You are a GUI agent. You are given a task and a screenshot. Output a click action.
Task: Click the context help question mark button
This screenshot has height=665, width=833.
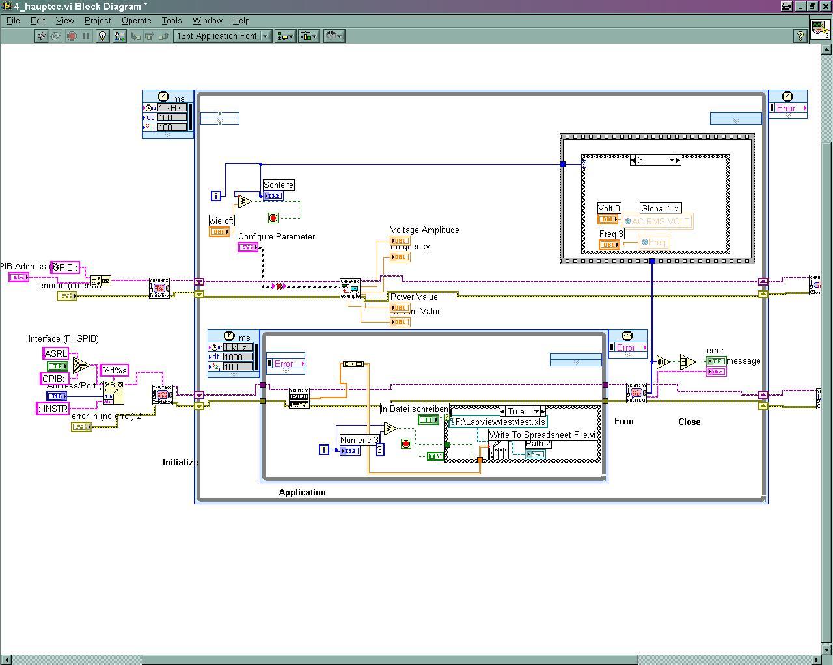pyautogui.click(x=800, y=36)
